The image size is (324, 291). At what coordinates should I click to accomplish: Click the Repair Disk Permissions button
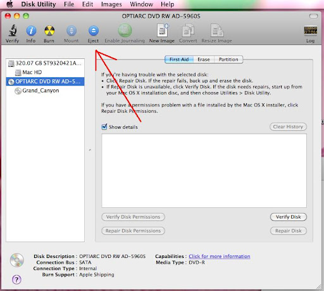(133, 231)
